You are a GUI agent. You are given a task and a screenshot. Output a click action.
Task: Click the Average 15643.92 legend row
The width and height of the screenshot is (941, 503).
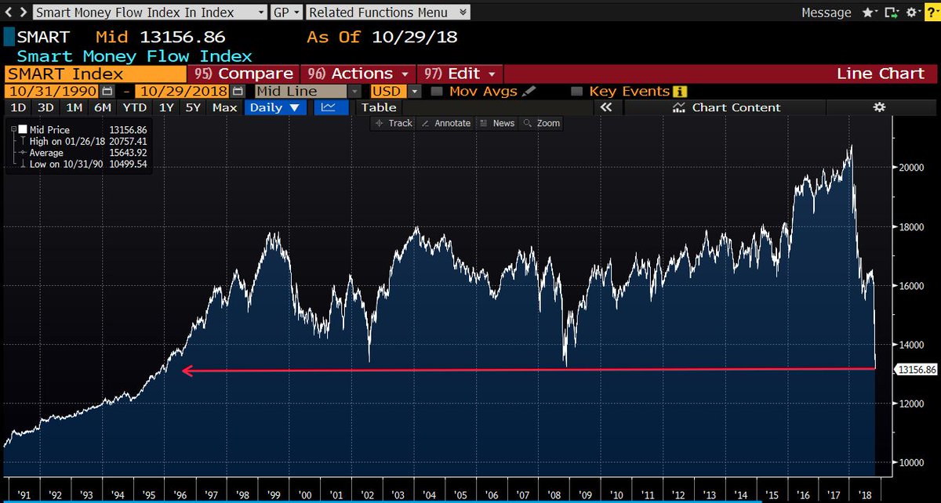click(88, 153)
